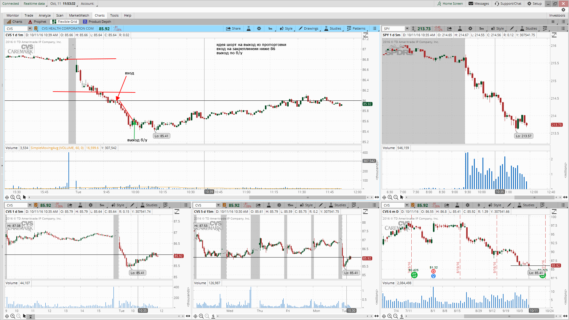569x320 pixels.
Task: Open the SPY chart settings gear
Action: 470,28
